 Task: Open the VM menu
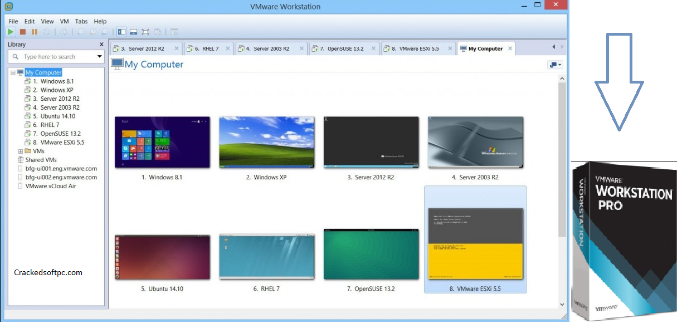point(65,21)
